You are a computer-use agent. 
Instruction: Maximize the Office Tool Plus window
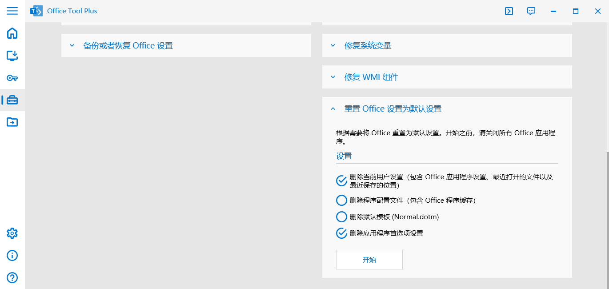point(576,11)
